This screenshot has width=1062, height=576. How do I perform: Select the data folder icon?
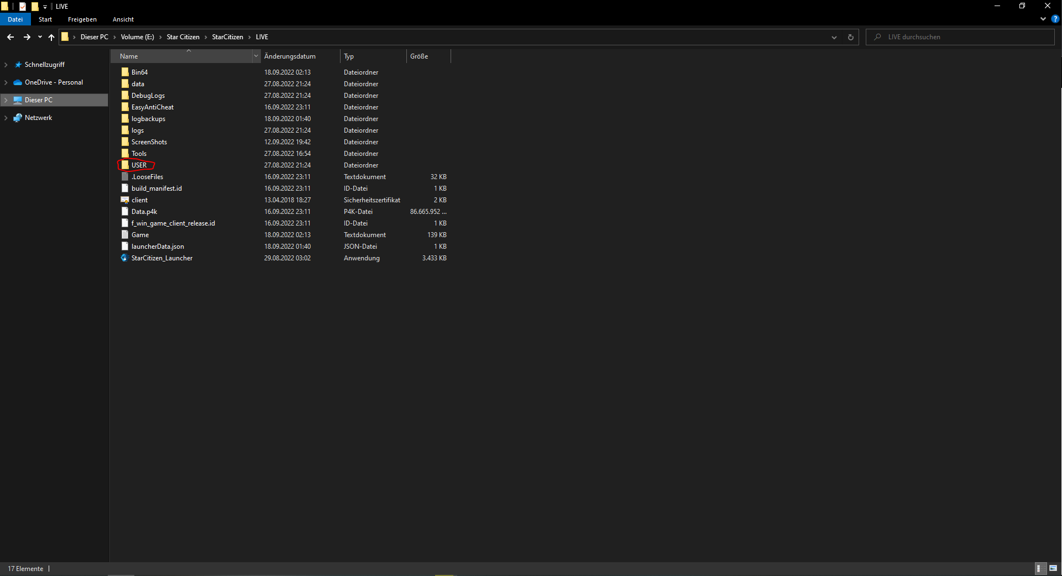125,83
